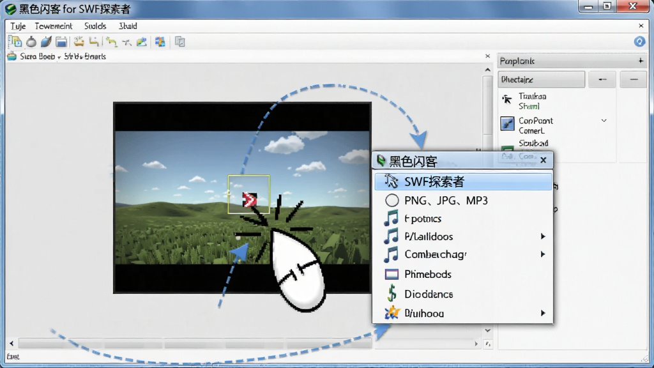Click the picture-with-pencil toolbar icon
The image size is (654, 368).
(x=142, y=42)
